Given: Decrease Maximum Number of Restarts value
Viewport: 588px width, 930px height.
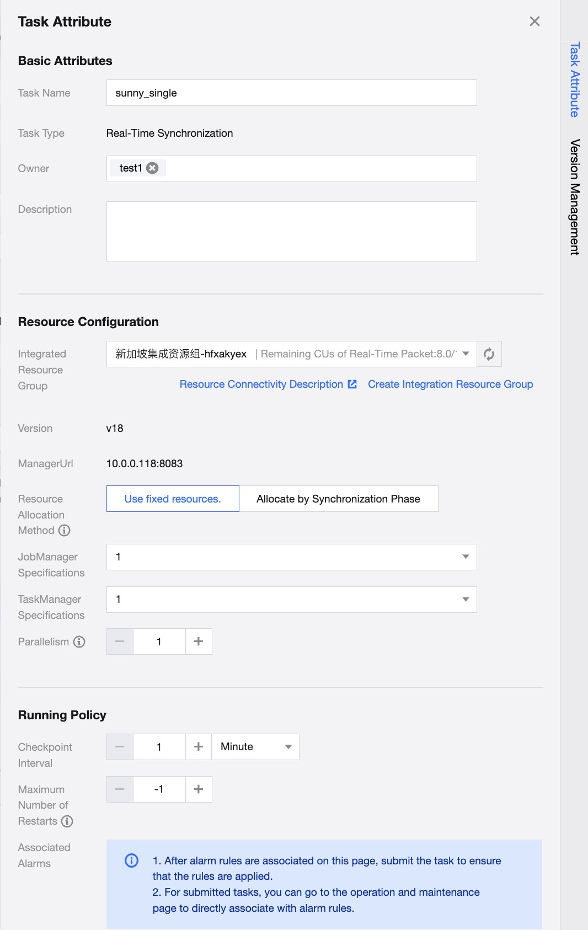Looking at the screenshot, I should pos(120,789).
